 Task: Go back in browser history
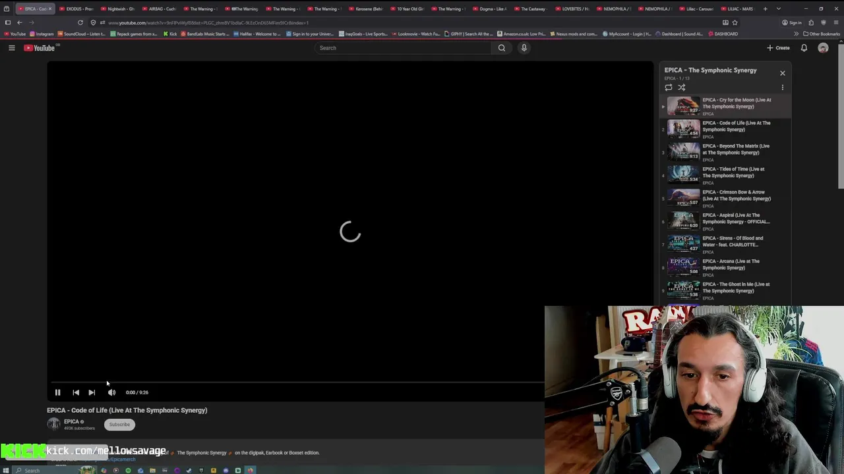click(x=19, y=22)
